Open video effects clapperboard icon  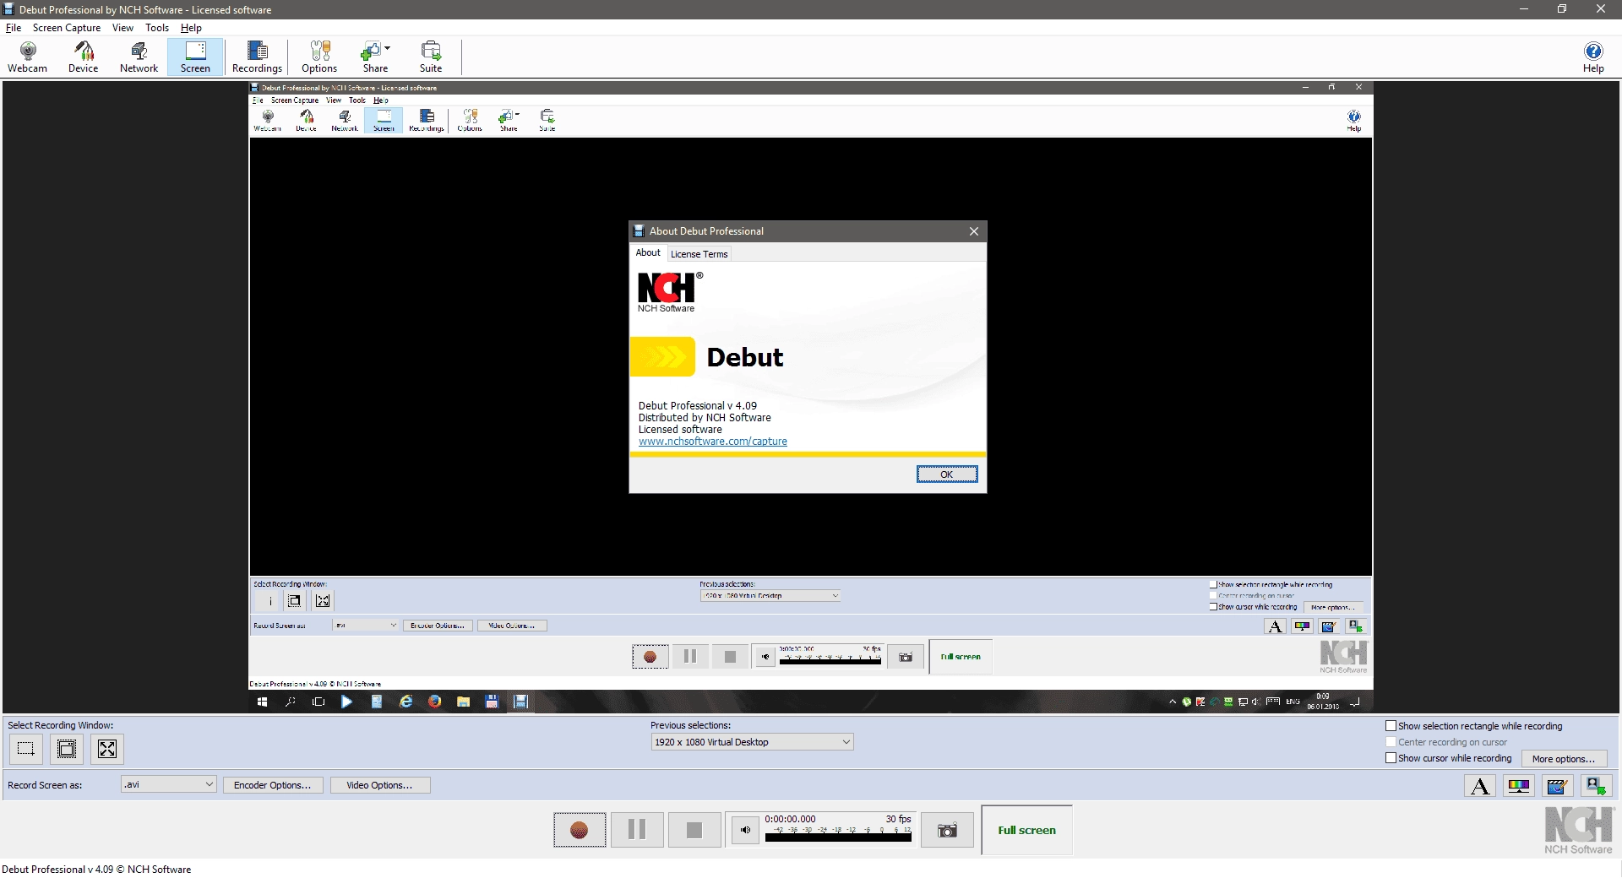(x=1557, y=786)
